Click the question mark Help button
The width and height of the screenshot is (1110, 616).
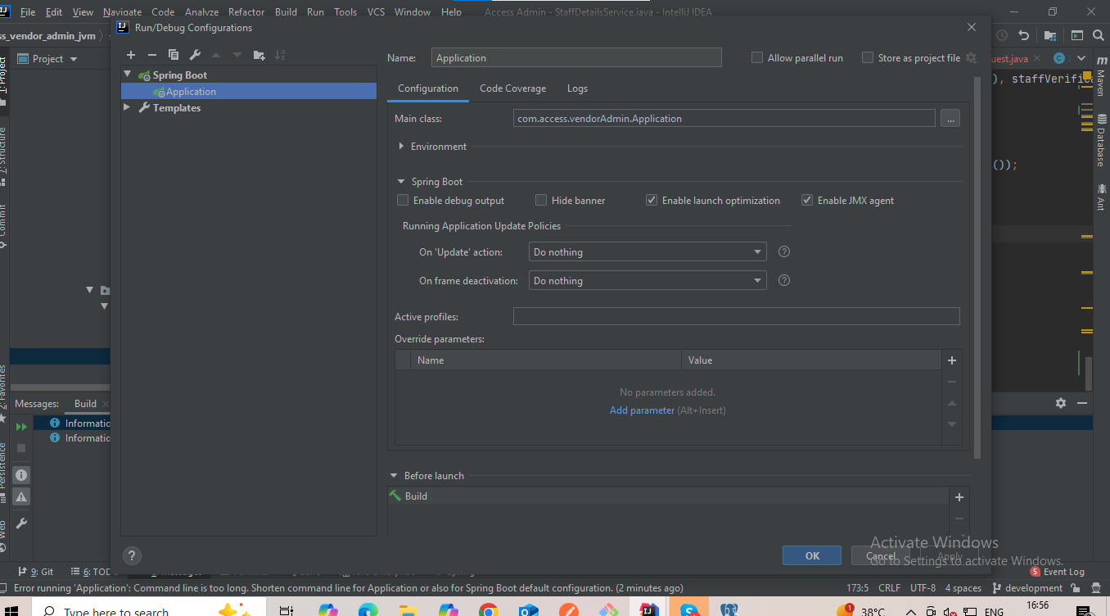(x=132, y=555)
